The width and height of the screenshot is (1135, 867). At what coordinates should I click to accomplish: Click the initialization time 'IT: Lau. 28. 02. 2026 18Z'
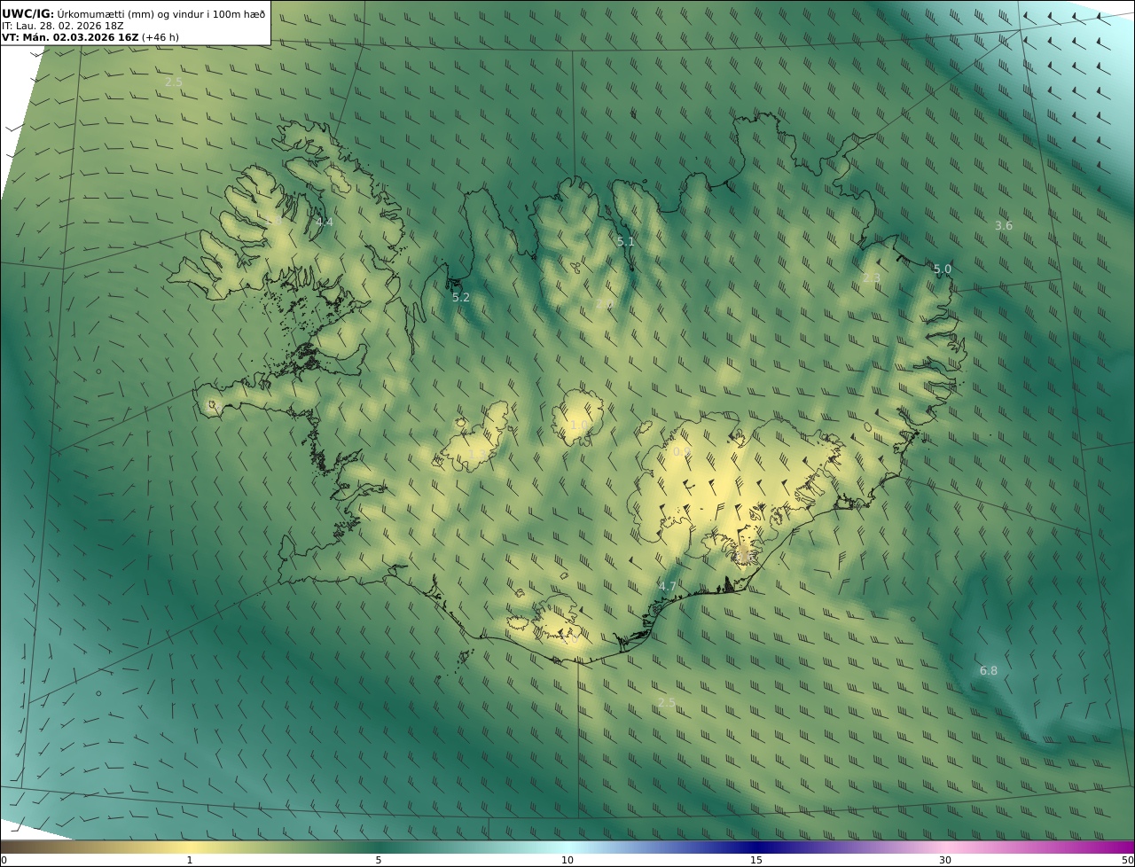62,26
